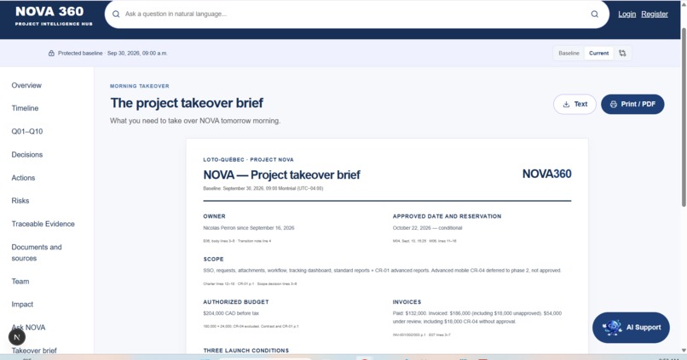687x360 pixels.
Task: Open Documents and sources section
Action: click(37, 253)
